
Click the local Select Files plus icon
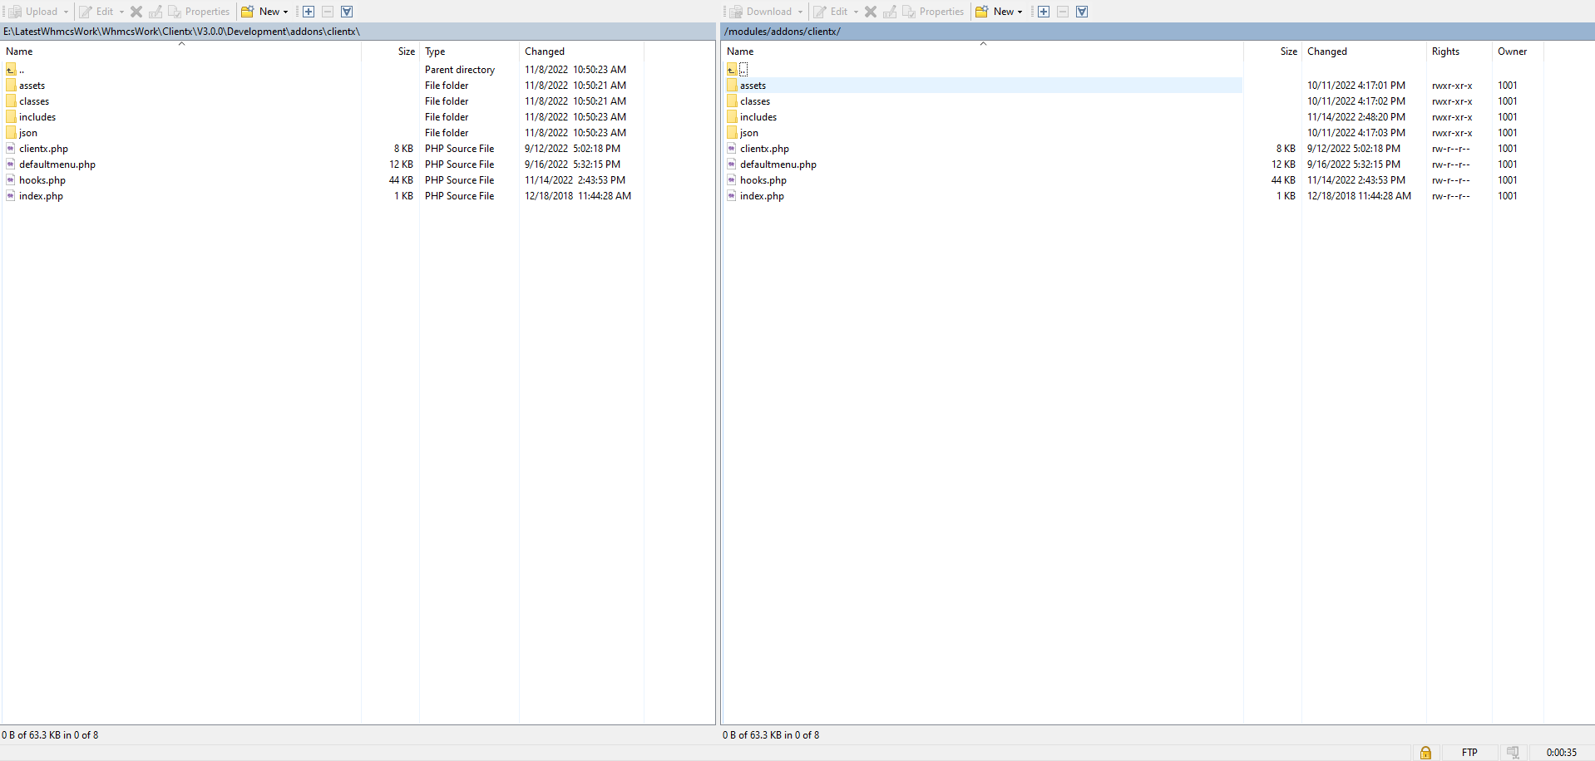[309, 12]
